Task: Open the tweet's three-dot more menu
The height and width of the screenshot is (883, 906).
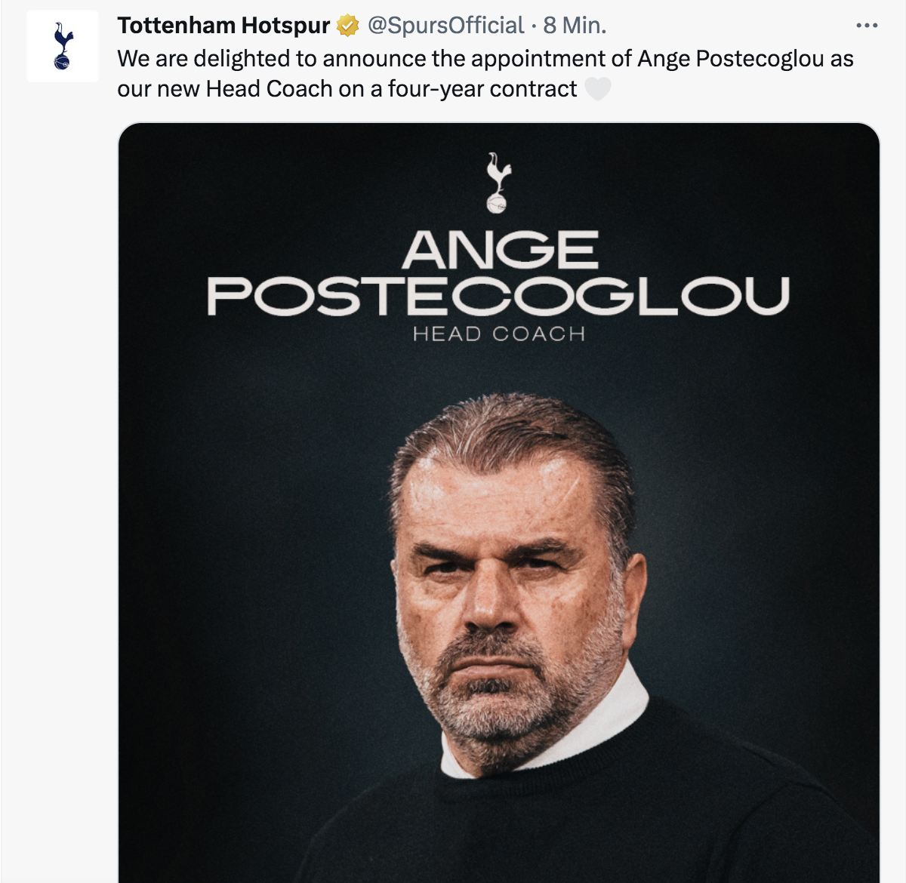Action: [866, 26]
